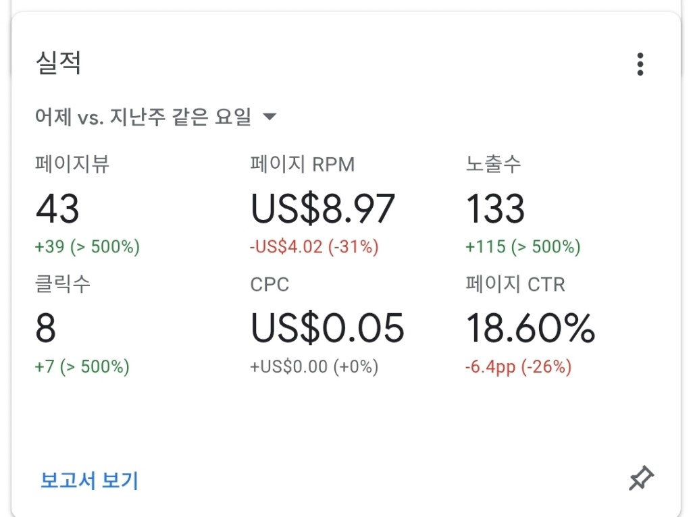Pin the 실적 card with the pin icon
693x517 pixels.
click(641, 478)
